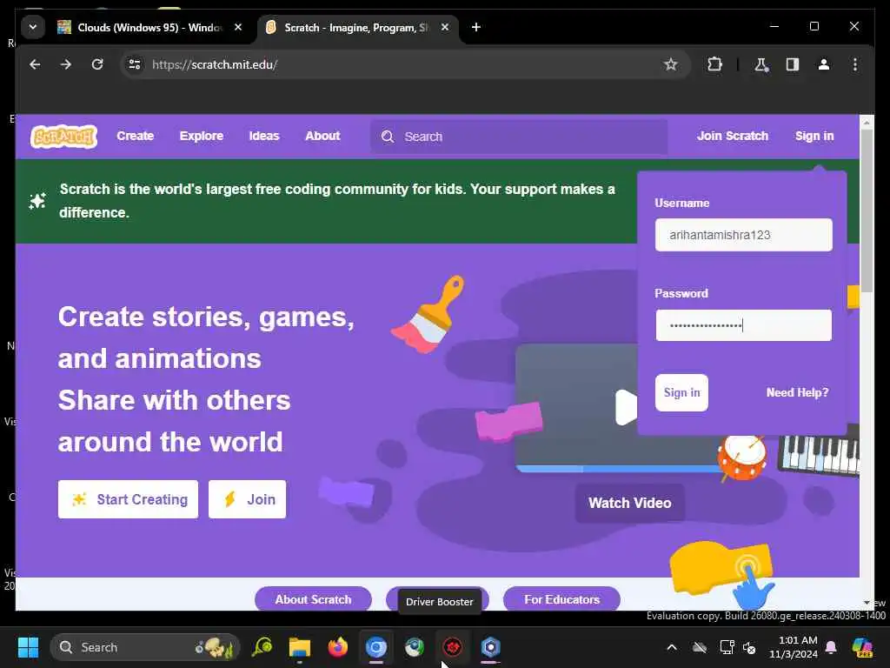The image size is (890, 668).
Task: Bookmark this page with the star
Action: pyautogui.click(x=670, y=64)
